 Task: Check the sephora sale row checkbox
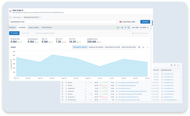pyautogui.click(x=62, y=88)
